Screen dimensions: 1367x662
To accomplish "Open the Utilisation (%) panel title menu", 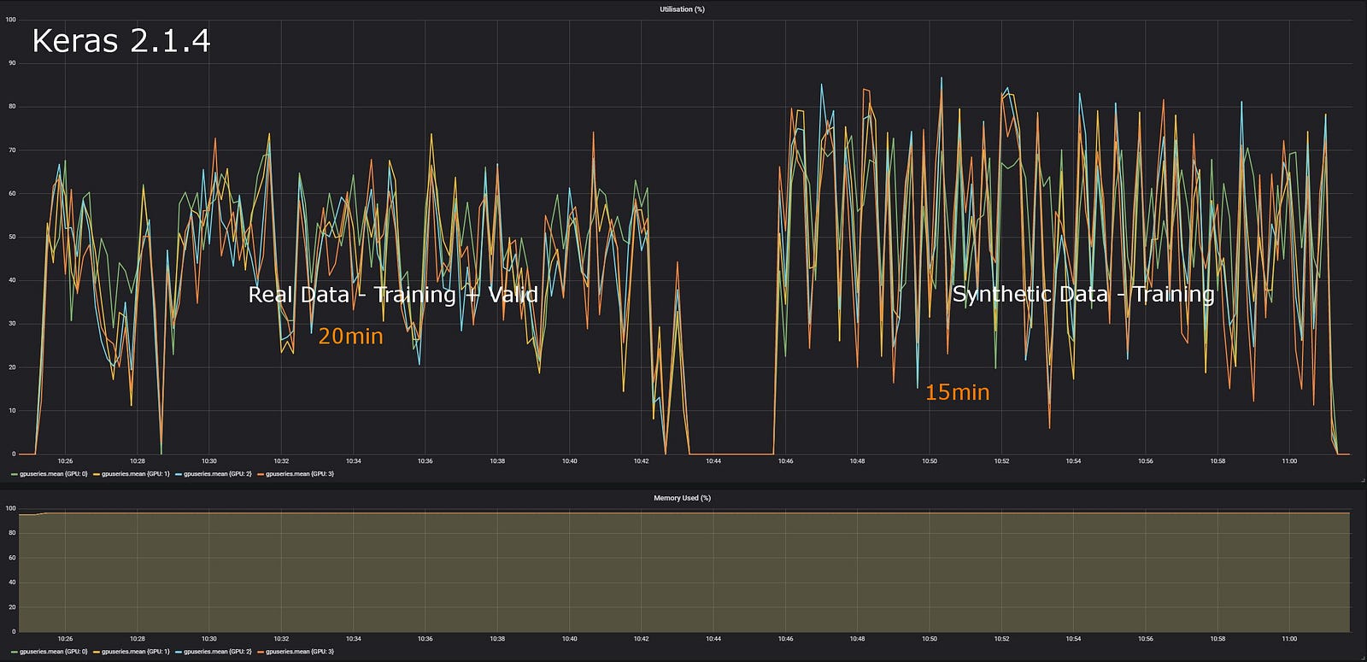I will pyautogui.click(x=682, y=9).
